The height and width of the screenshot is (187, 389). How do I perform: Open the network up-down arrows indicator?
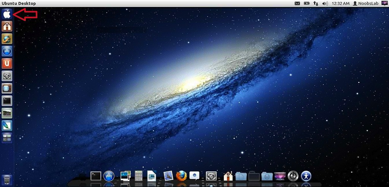[316, 3]
